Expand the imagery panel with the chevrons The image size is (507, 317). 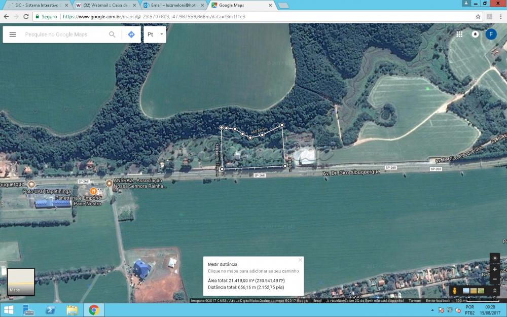pyautogui.click(x=494, y=291)
